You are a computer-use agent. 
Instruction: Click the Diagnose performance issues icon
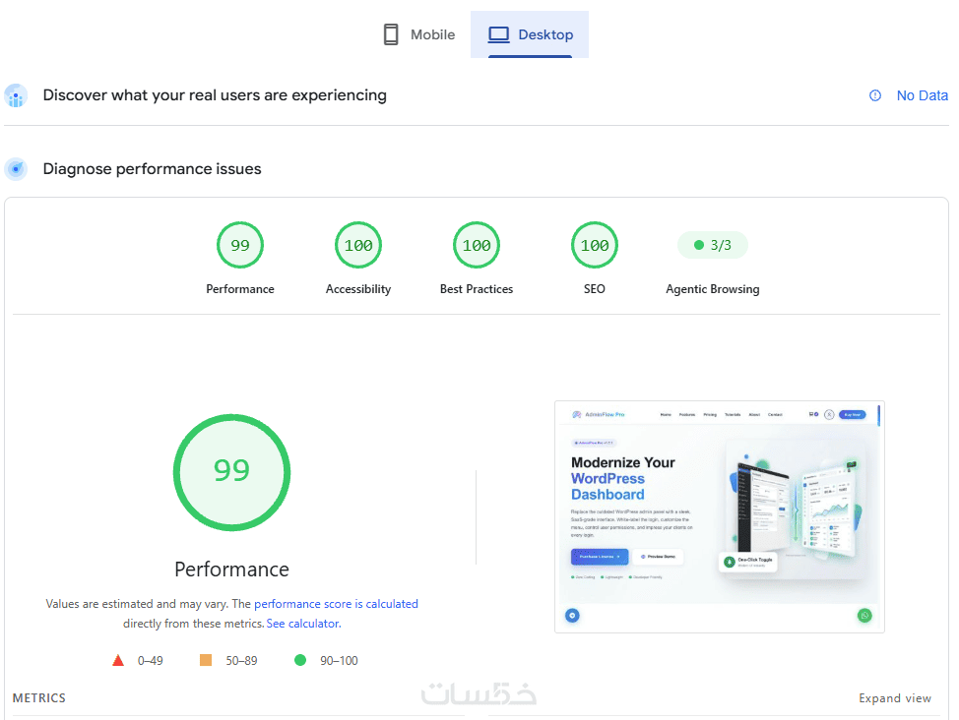point(16,169)
